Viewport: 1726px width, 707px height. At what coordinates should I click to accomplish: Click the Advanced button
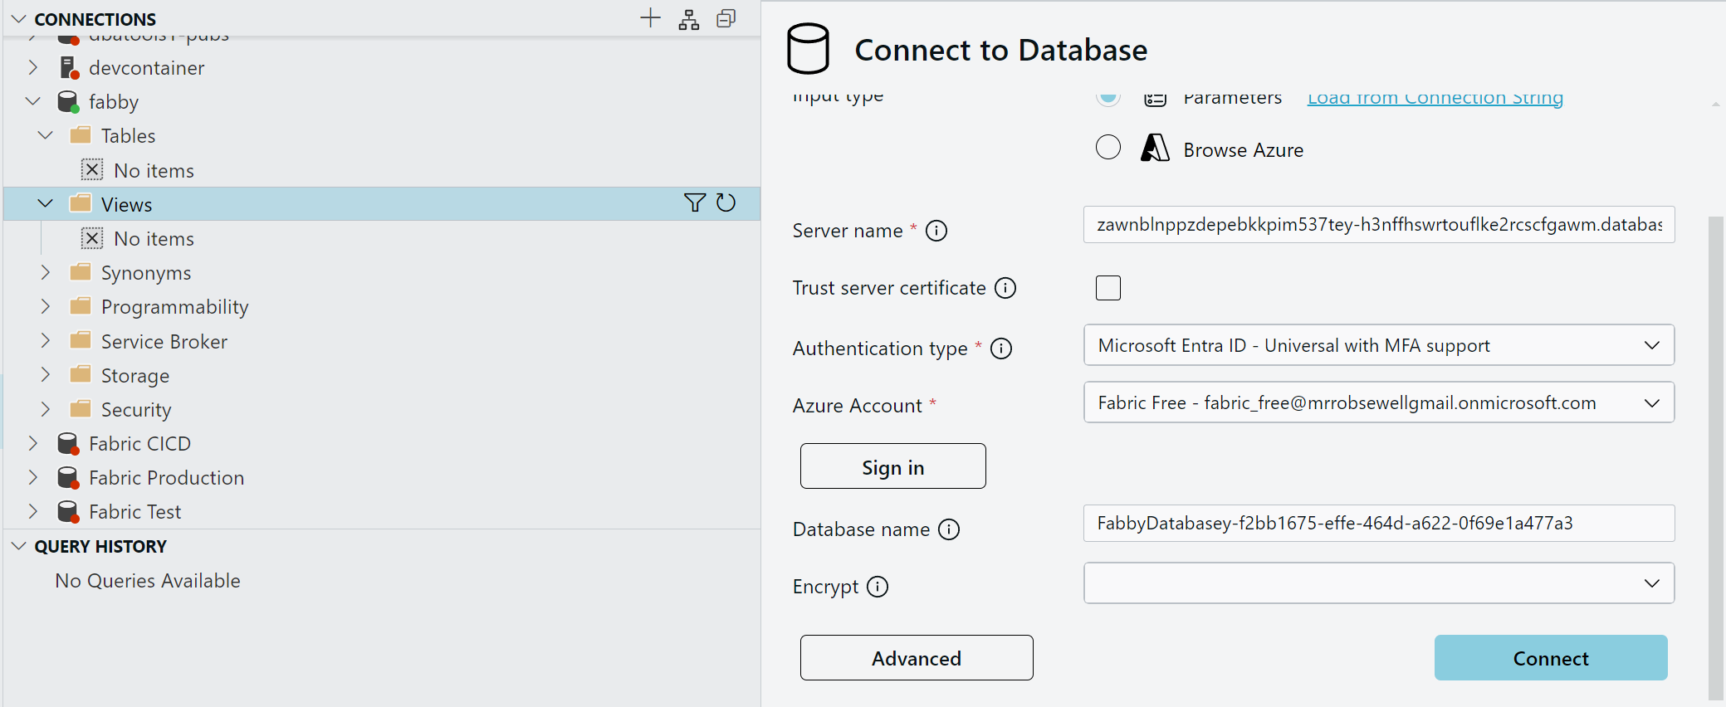(917, 658)
